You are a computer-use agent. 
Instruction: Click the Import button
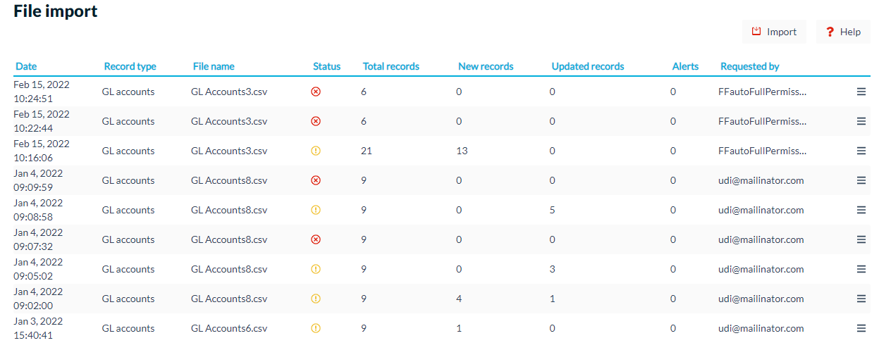(774, 32)
